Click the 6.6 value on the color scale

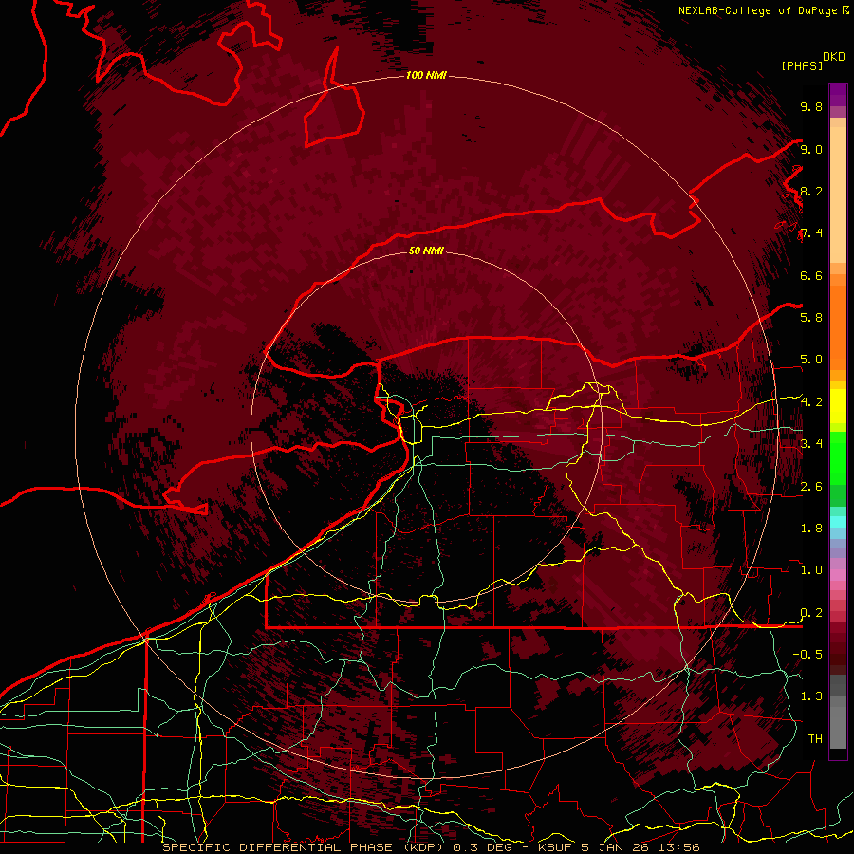tap(811, 275)
